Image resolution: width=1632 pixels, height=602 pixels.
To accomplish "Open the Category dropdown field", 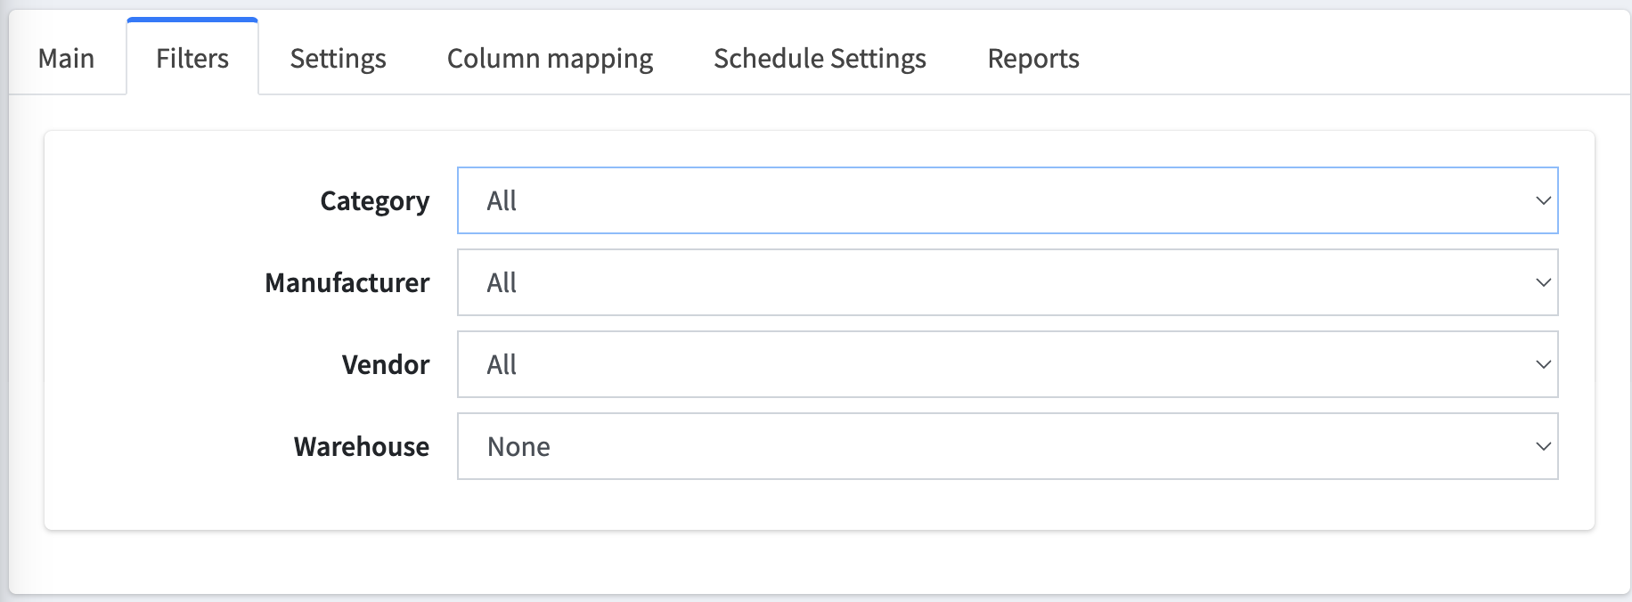I will coord(1007,200).
